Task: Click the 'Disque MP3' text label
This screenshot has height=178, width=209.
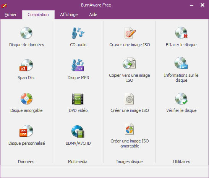Action: pos(78,78)
